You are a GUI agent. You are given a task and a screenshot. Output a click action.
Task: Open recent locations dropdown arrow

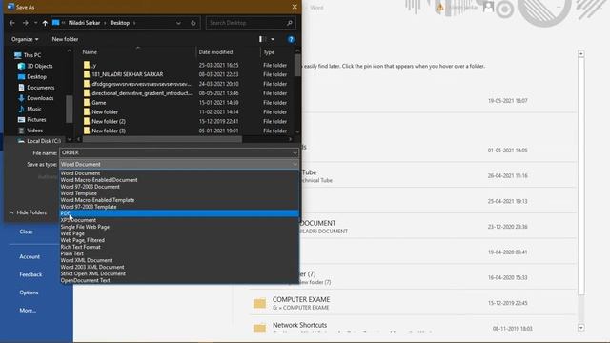pyautogui.click(x=35, y=23)
